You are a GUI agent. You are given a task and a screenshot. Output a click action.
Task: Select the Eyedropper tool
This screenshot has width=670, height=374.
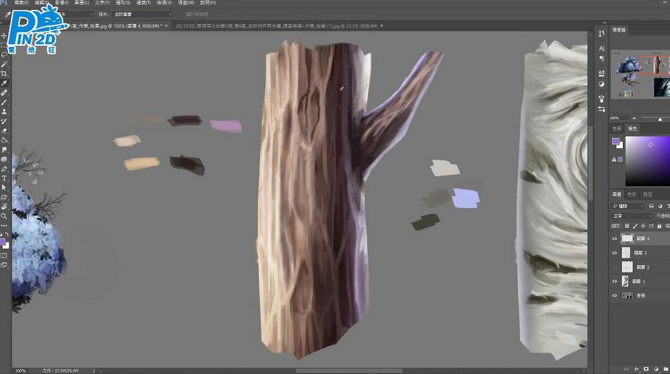tap(4, 84)
